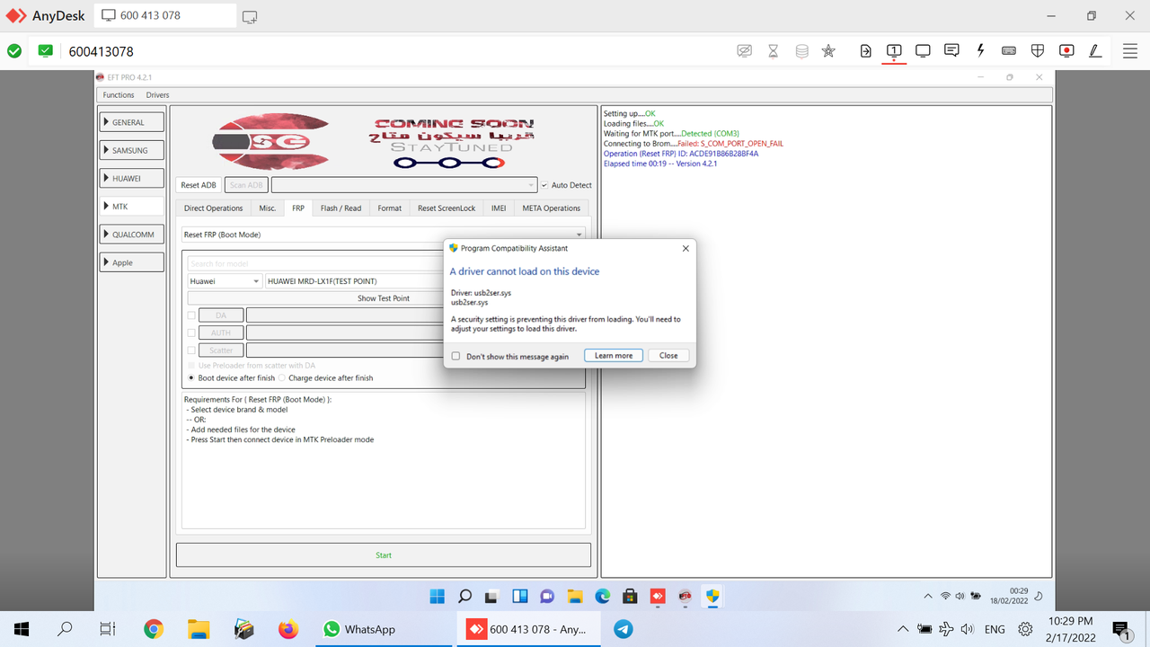Click the MTK sidebar button
Image resolution: width=1150 pixels, height=647 pixels.
coord(131,206)
